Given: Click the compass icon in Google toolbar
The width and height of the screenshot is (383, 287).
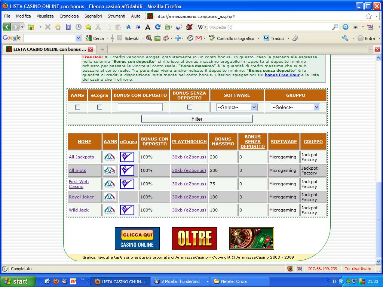Looking at the screenshot, I should tap(190, 38).
